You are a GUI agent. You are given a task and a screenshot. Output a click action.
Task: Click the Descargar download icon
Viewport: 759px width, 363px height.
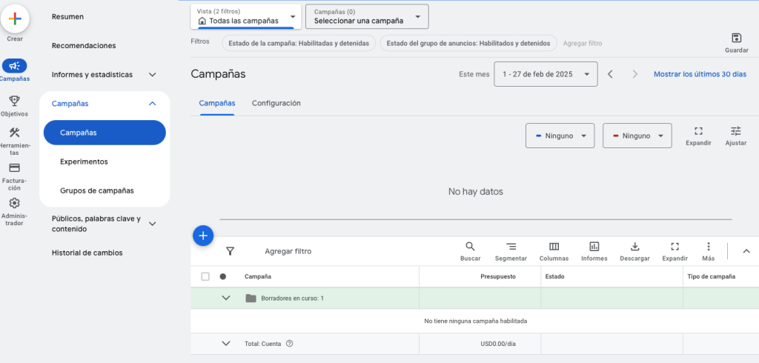coord(634,247)
